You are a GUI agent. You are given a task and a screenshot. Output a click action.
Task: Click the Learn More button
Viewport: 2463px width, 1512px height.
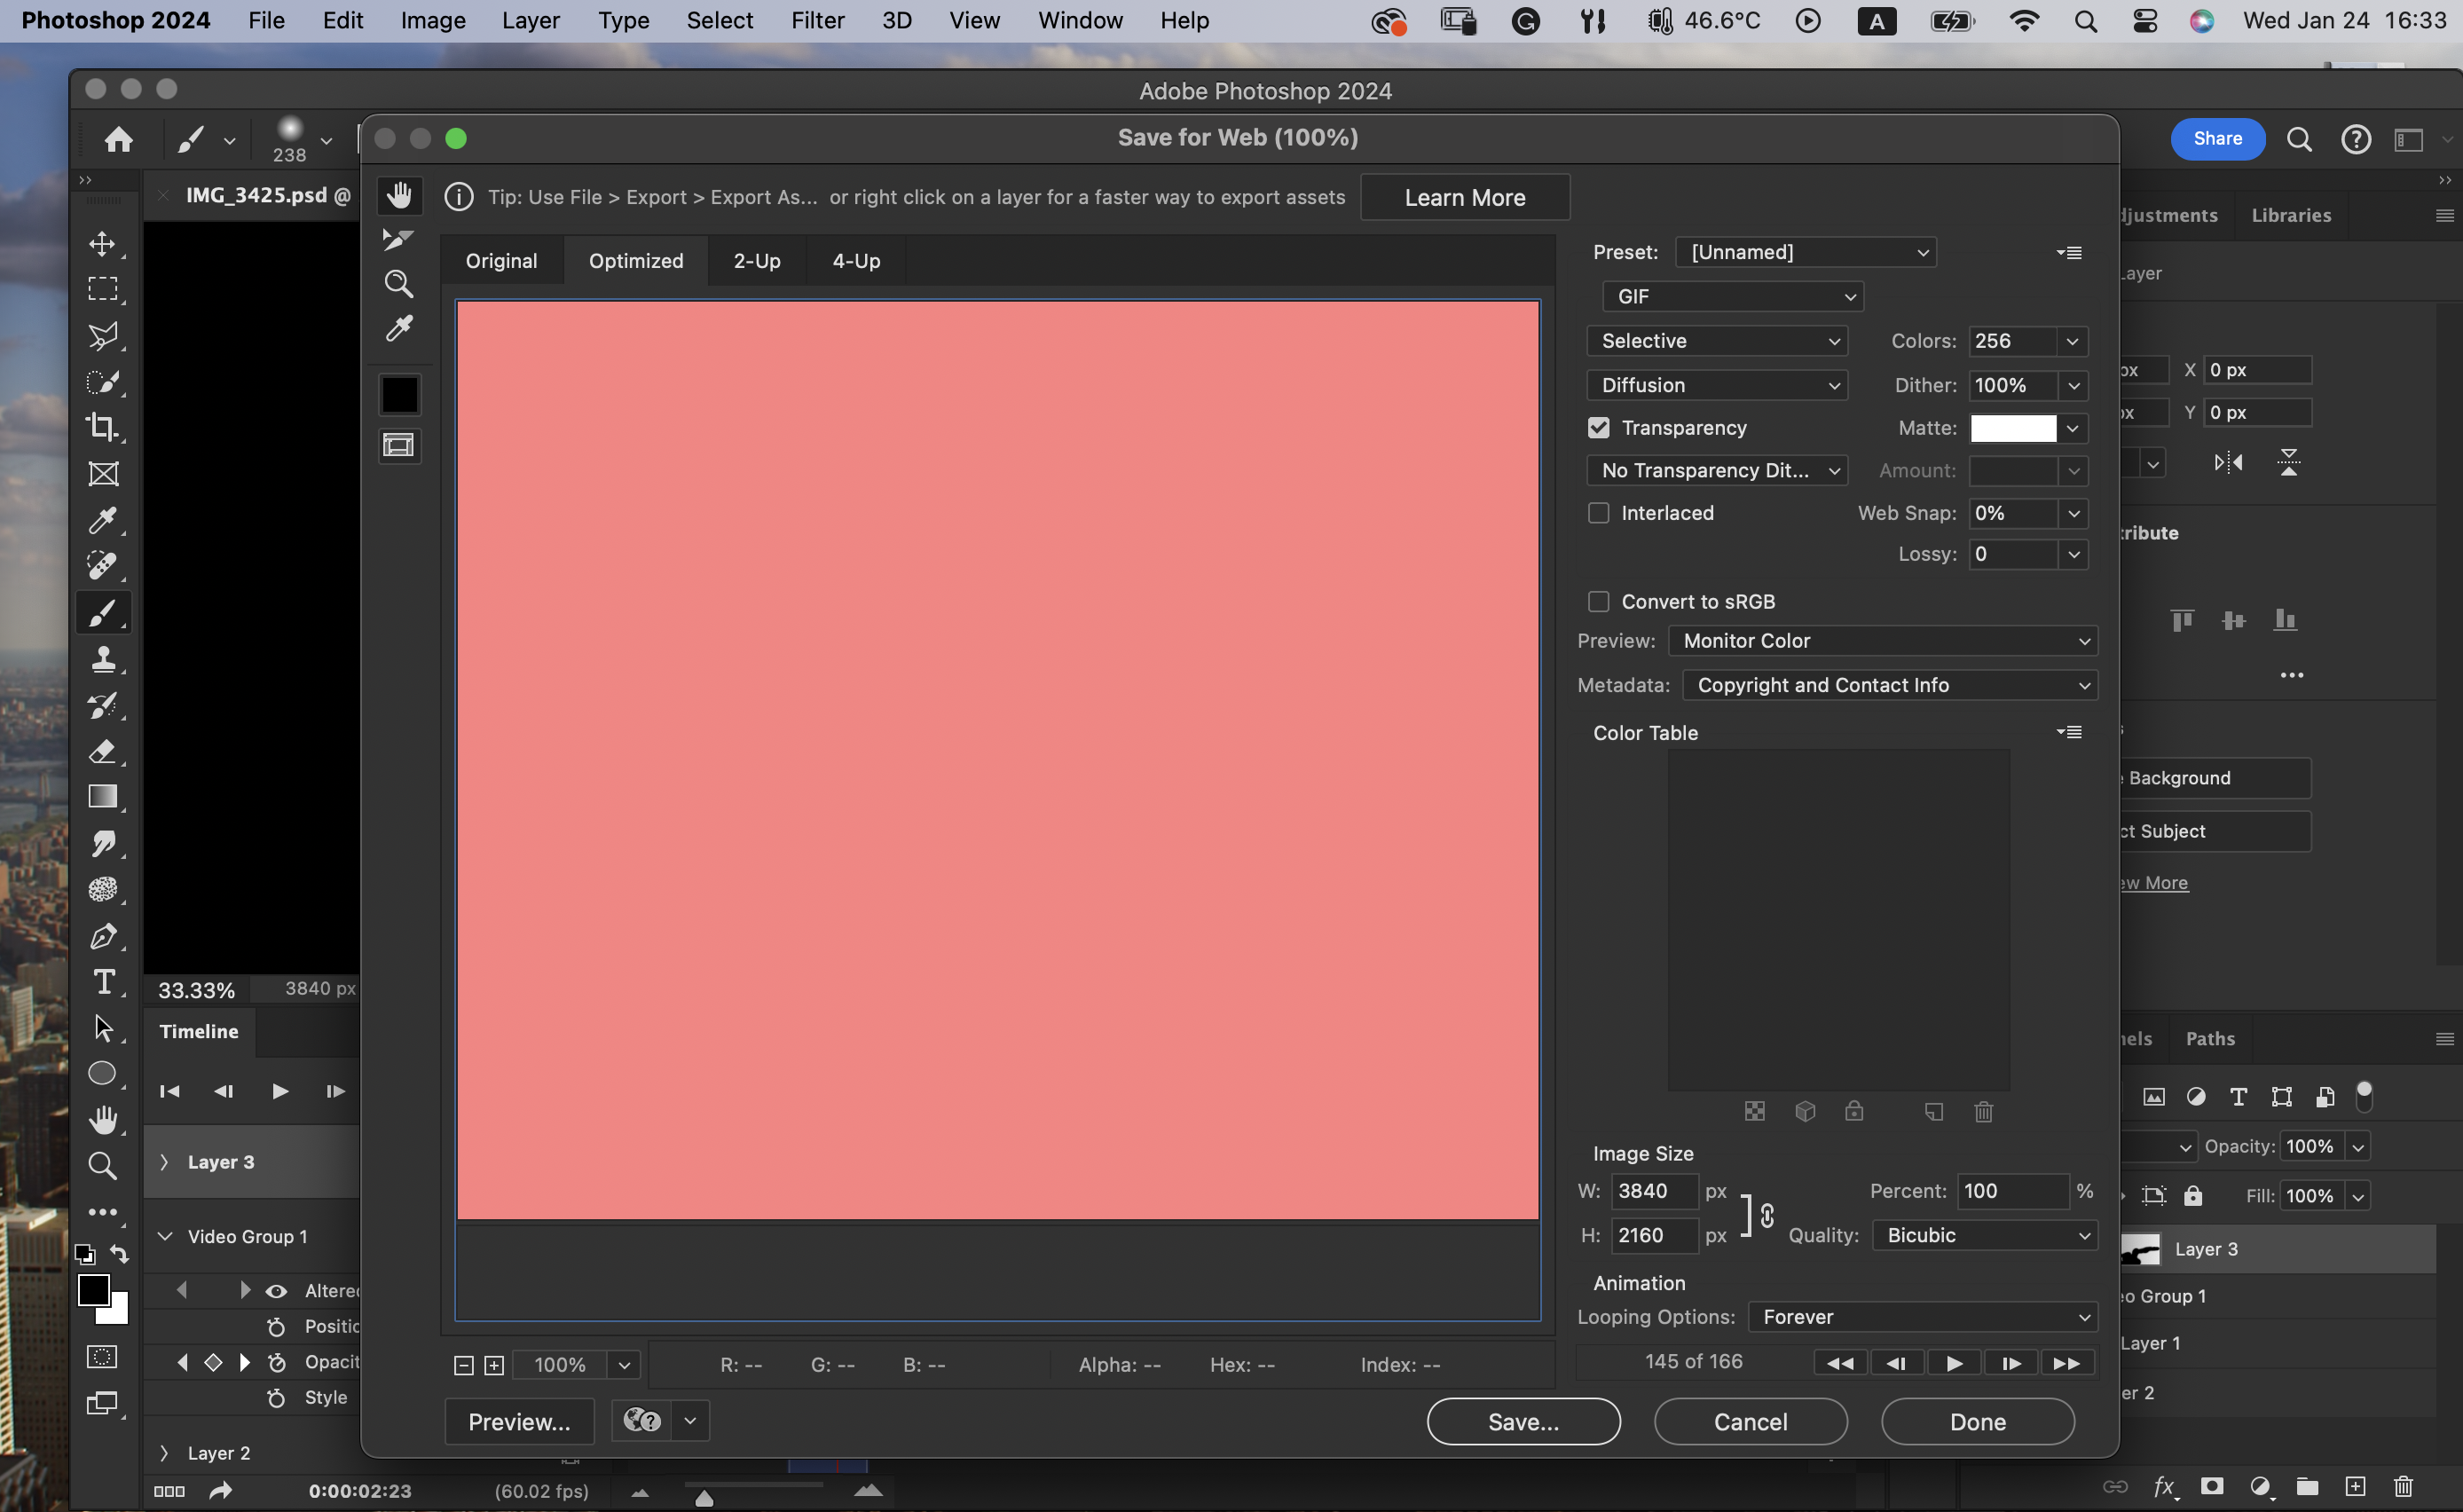(1465, 198)
